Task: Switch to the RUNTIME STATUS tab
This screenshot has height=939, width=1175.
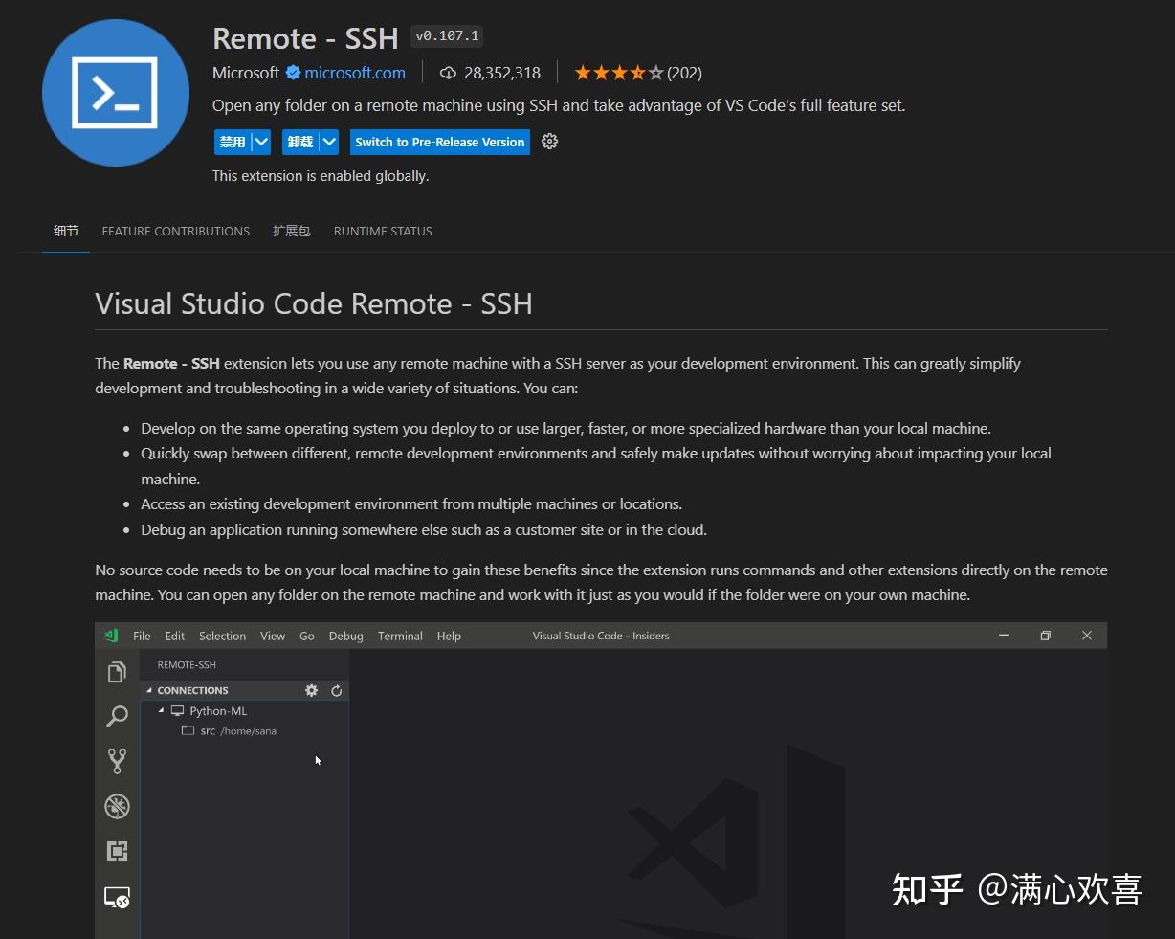Action: coord(382,231)
